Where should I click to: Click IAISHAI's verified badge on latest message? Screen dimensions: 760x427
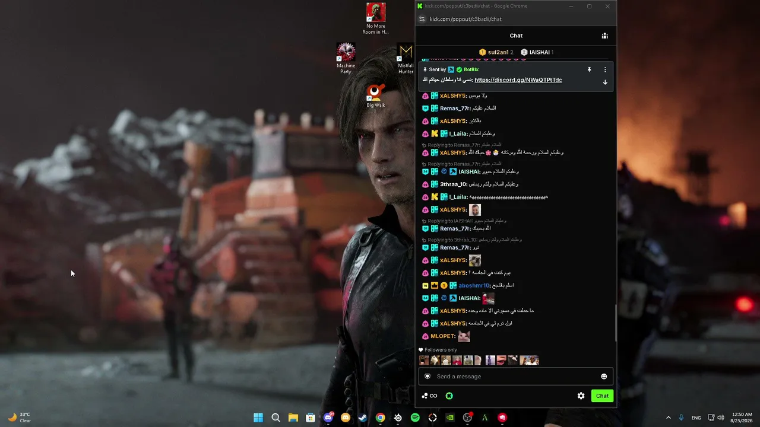pos(444,298)
